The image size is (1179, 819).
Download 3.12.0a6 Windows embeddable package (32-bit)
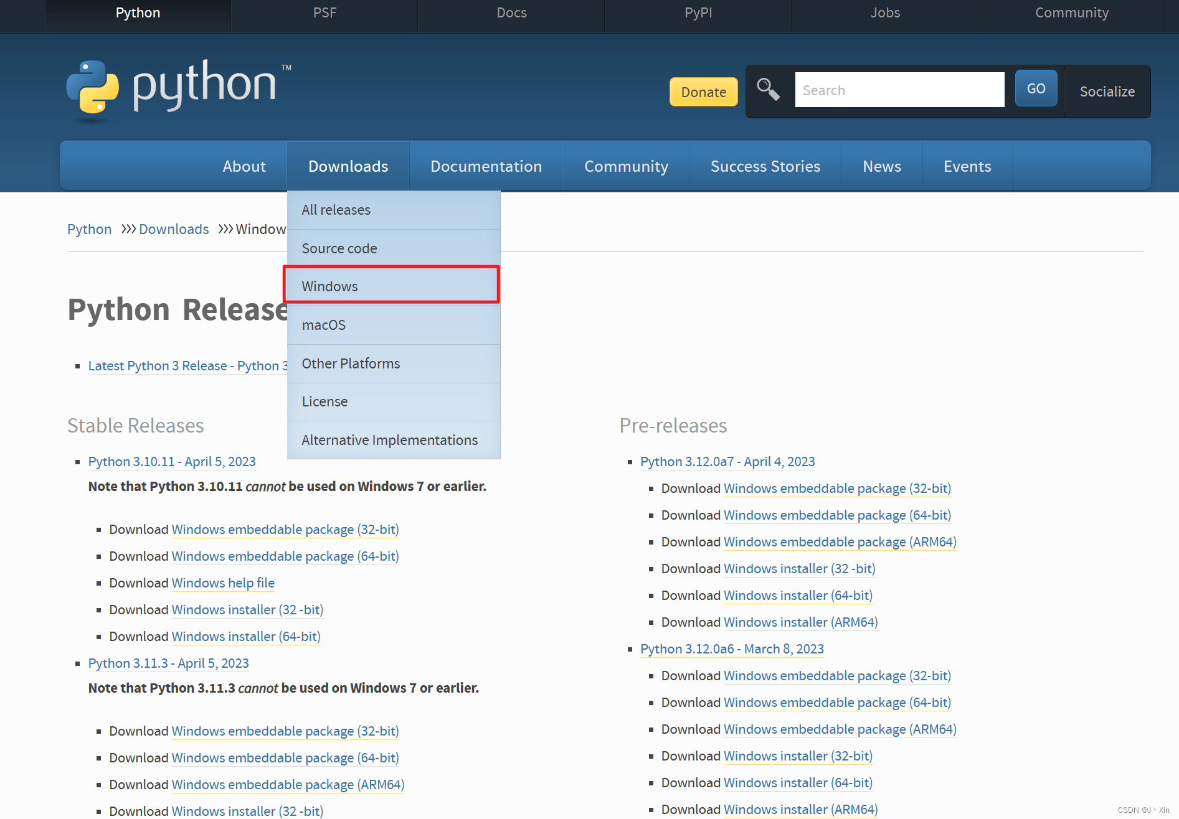pyautogui.click(x=838, y=676)
